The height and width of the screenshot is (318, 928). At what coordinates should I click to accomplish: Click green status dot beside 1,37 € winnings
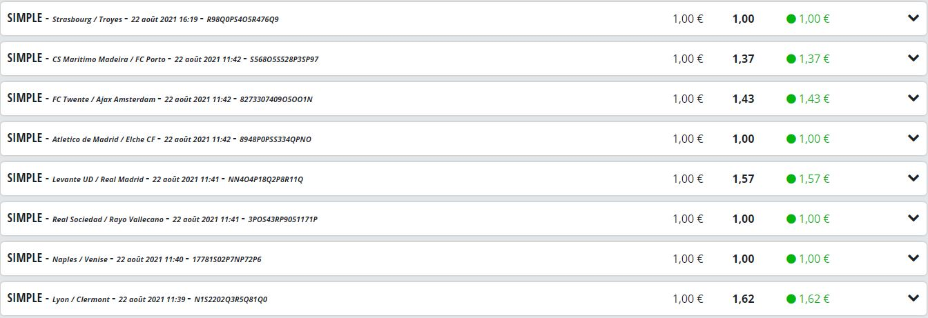tap(791, 59)
